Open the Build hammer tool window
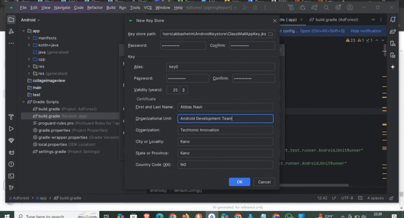 point(11,117)
